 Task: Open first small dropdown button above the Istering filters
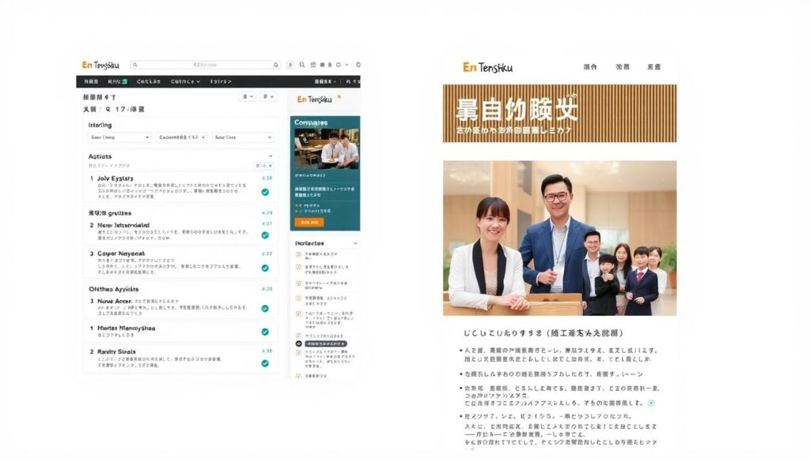[x=248, y=96]
